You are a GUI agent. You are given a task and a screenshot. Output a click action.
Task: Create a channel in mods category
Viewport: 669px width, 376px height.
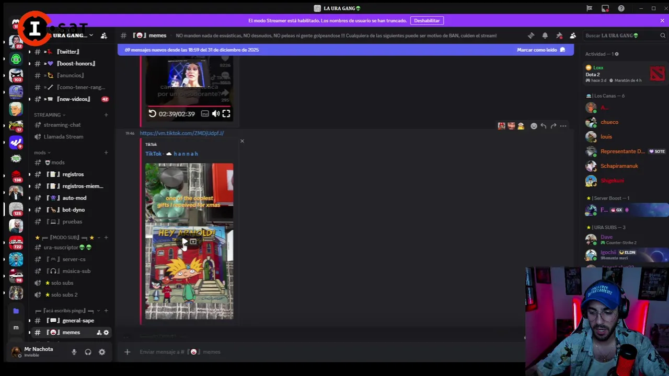point(106,152)
